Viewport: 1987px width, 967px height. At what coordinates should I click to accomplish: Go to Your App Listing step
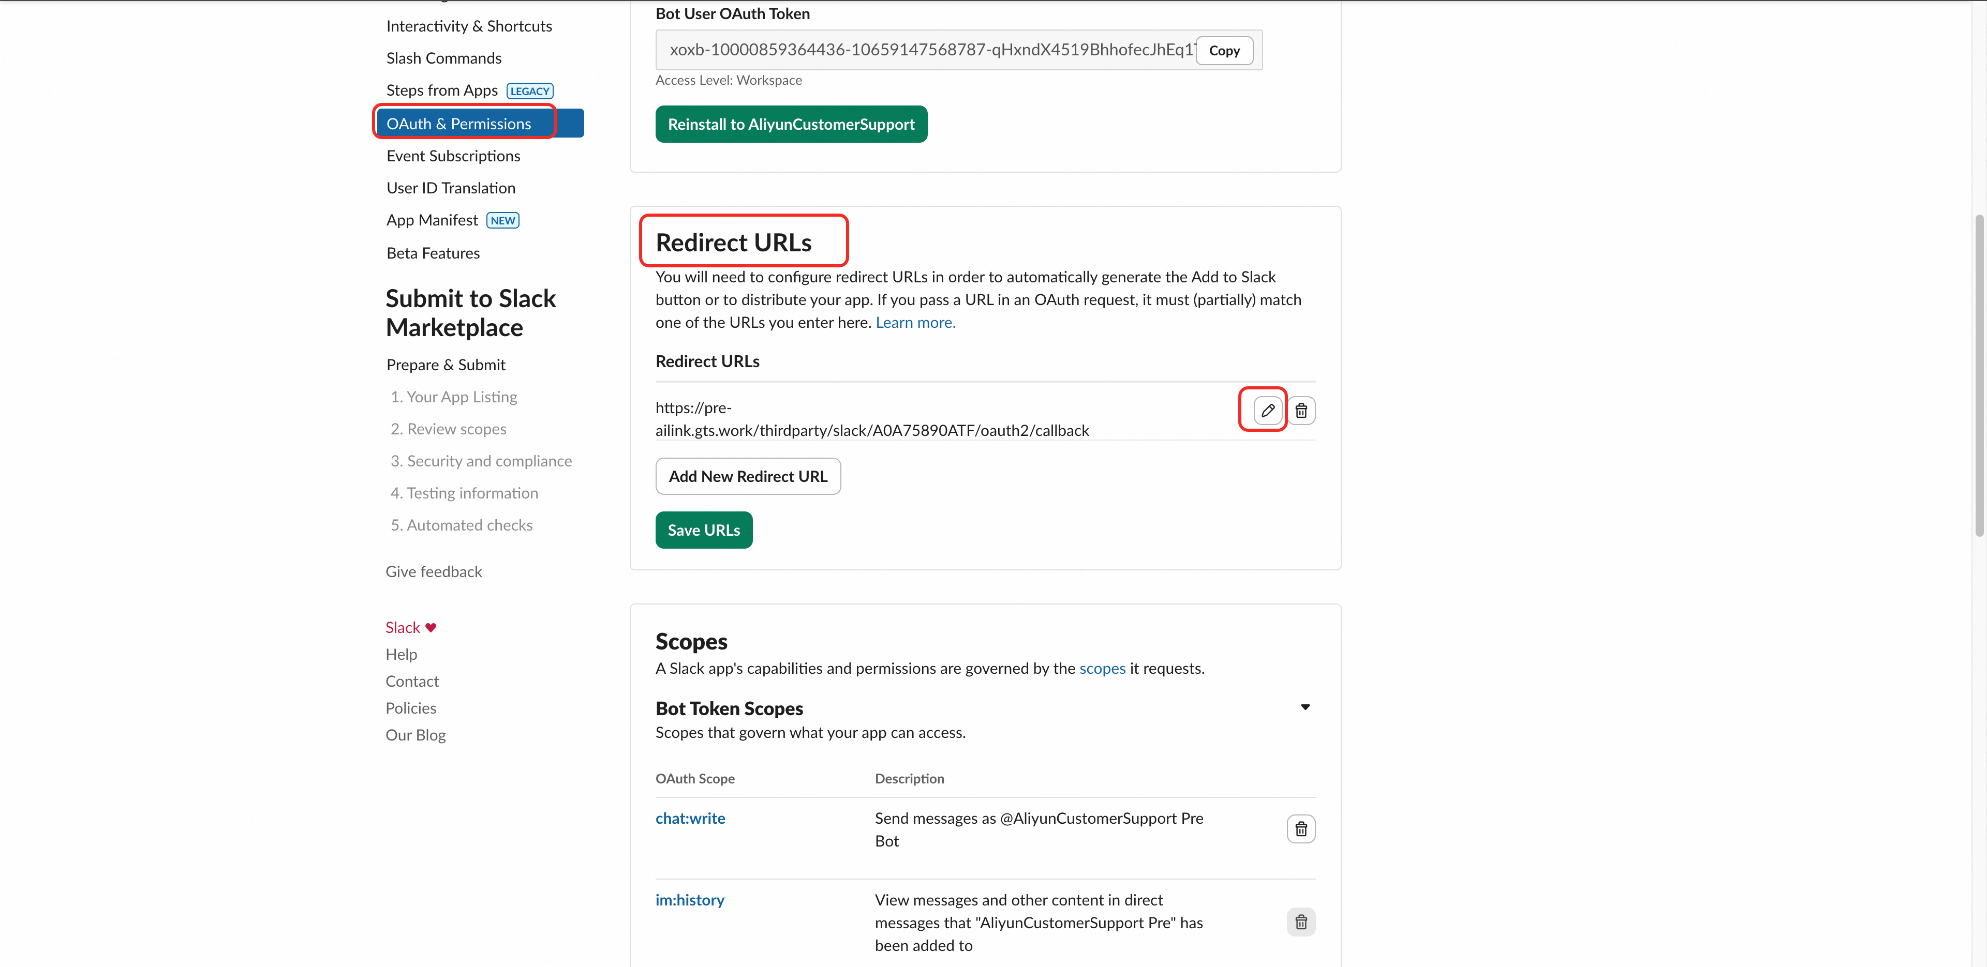click(454, 397)
